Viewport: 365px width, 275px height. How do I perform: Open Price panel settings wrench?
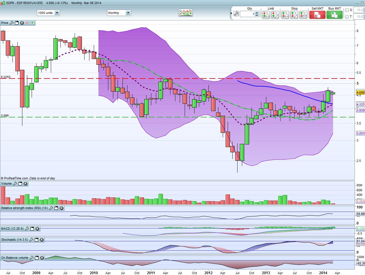coord(12,23)
